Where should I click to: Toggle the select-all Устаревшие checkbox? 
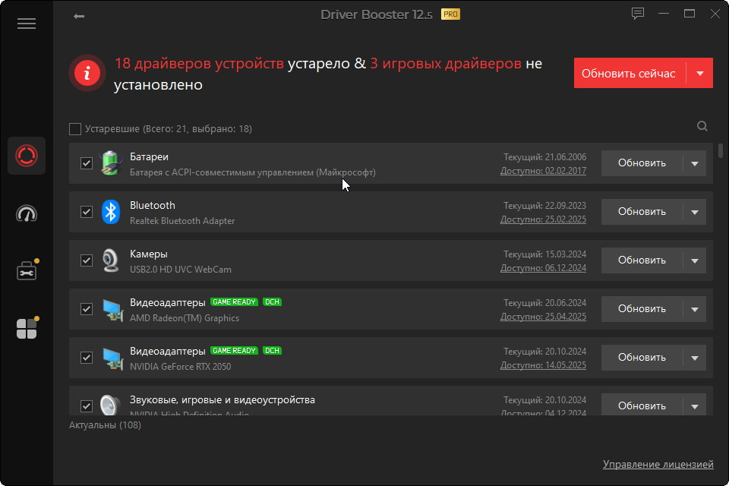(75, 129)
